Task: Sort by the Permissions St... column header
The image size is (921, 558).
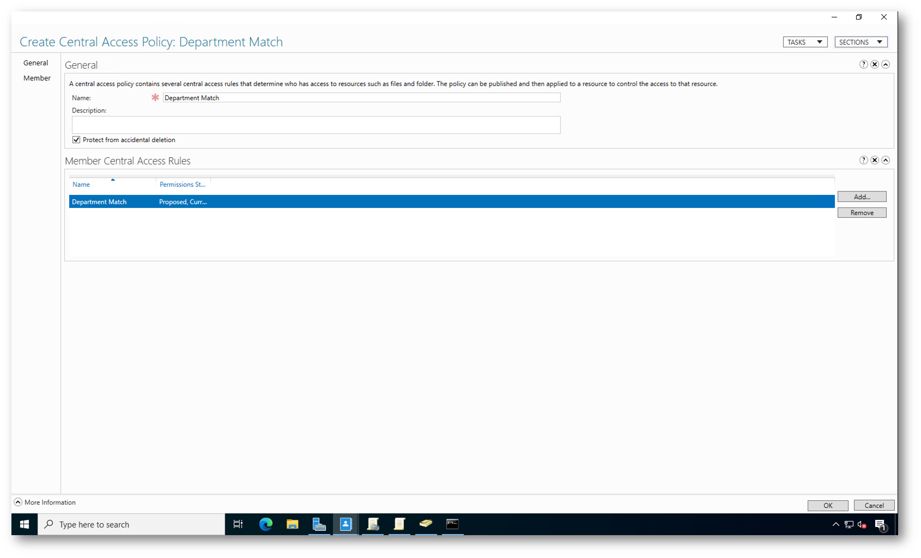Action: click(x=182, y=185)
